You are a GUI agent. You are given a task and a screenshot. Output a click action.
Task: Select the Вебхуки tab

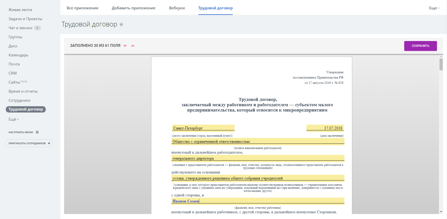click(x=177, y=8)
